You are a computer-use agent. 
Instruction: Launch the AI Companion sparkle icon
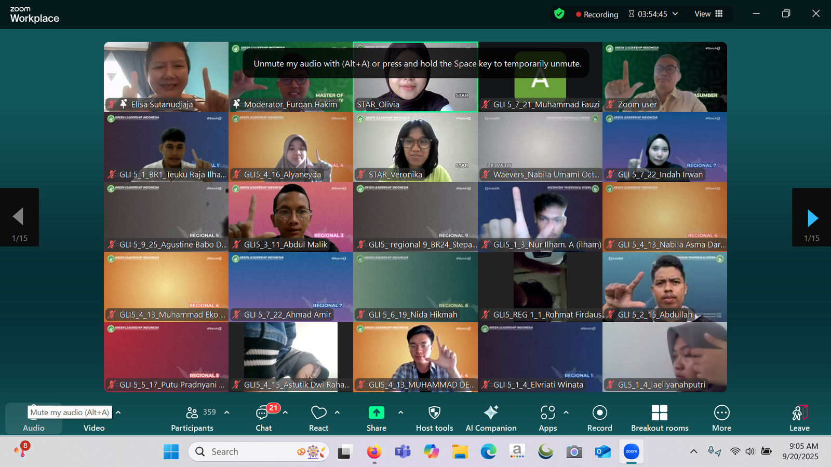coord(491,413)
